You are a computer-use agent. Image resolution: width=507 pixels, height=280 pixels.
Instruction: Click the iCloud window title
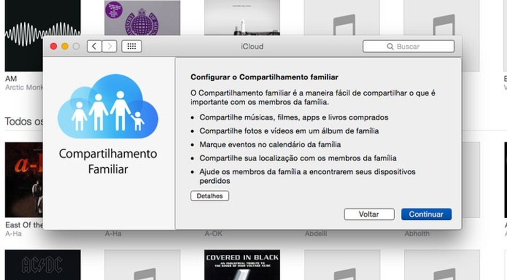coord(252,46)
